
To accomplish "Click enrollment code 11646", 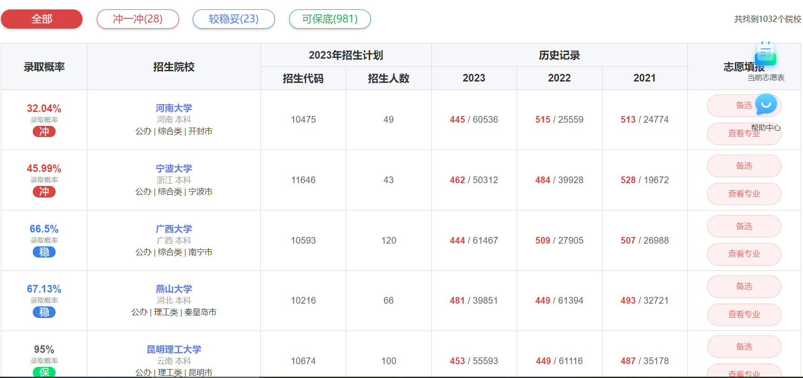I will [x=303, y=180].
